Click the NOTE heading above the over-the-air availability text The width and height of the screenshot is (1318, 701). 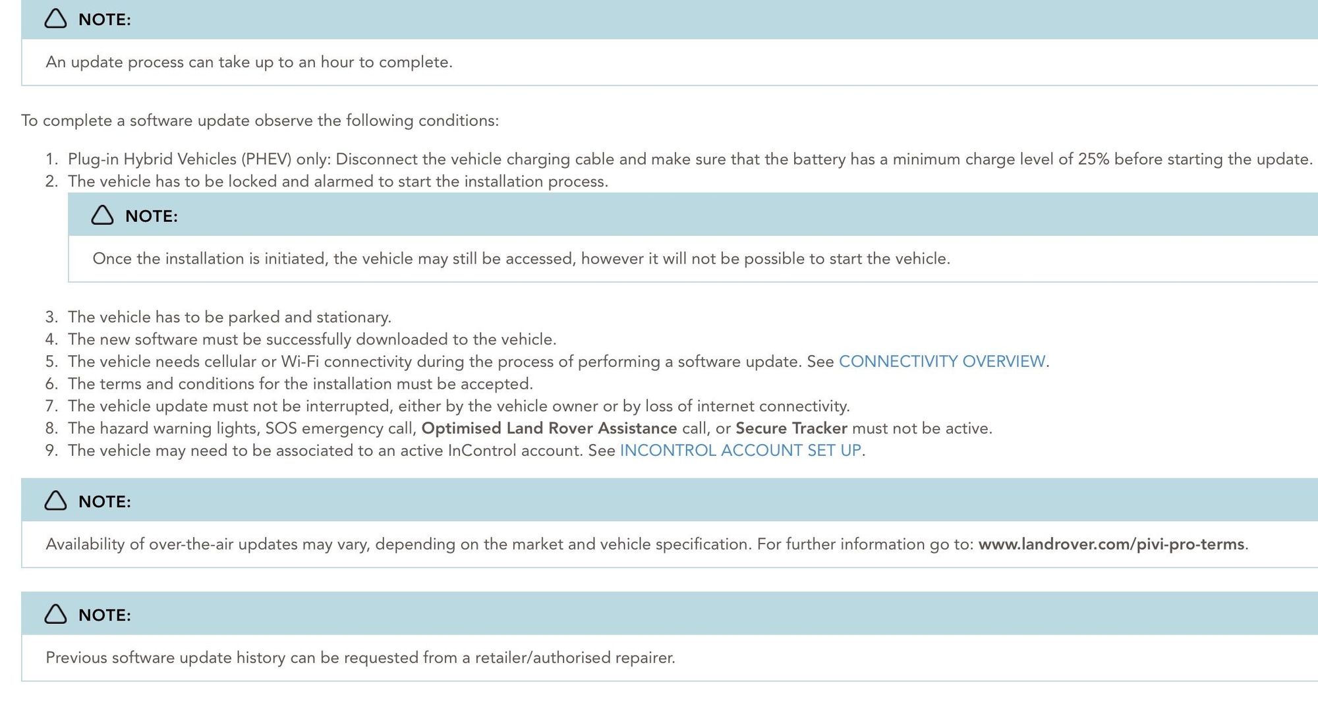(x=104, y=502)
